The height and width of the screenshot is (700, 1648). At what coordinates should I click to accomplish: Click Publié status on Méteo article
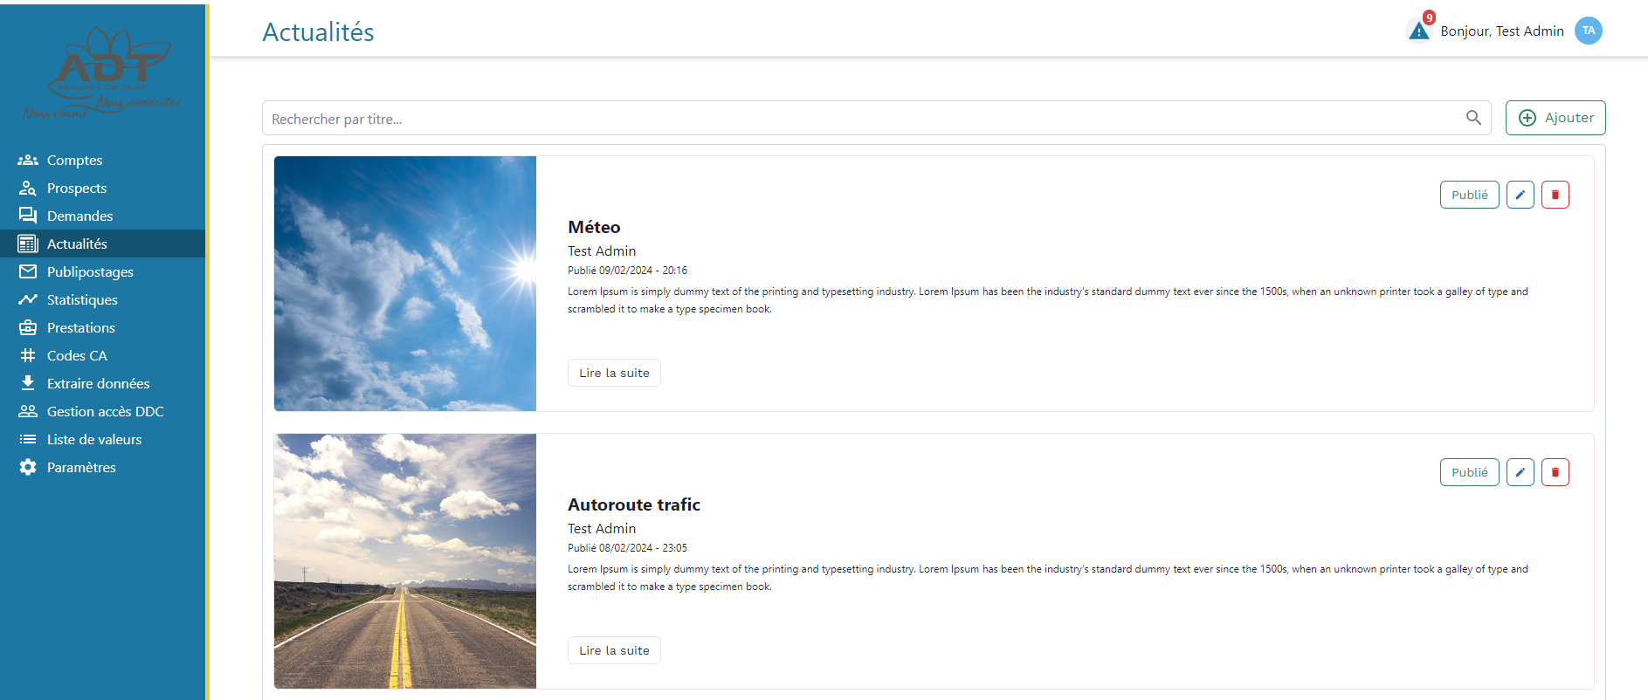1470,195
